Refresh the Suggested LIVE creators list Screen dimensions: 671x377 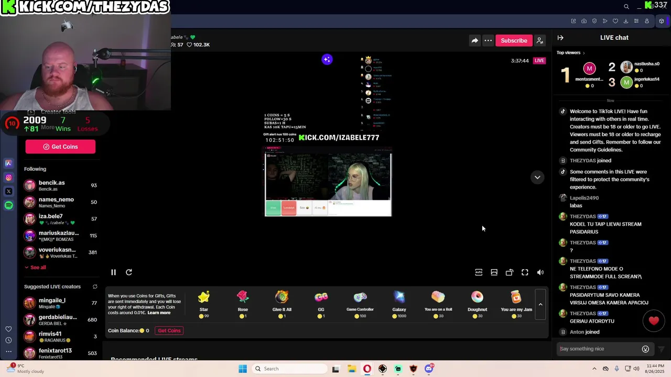[95, 286]
